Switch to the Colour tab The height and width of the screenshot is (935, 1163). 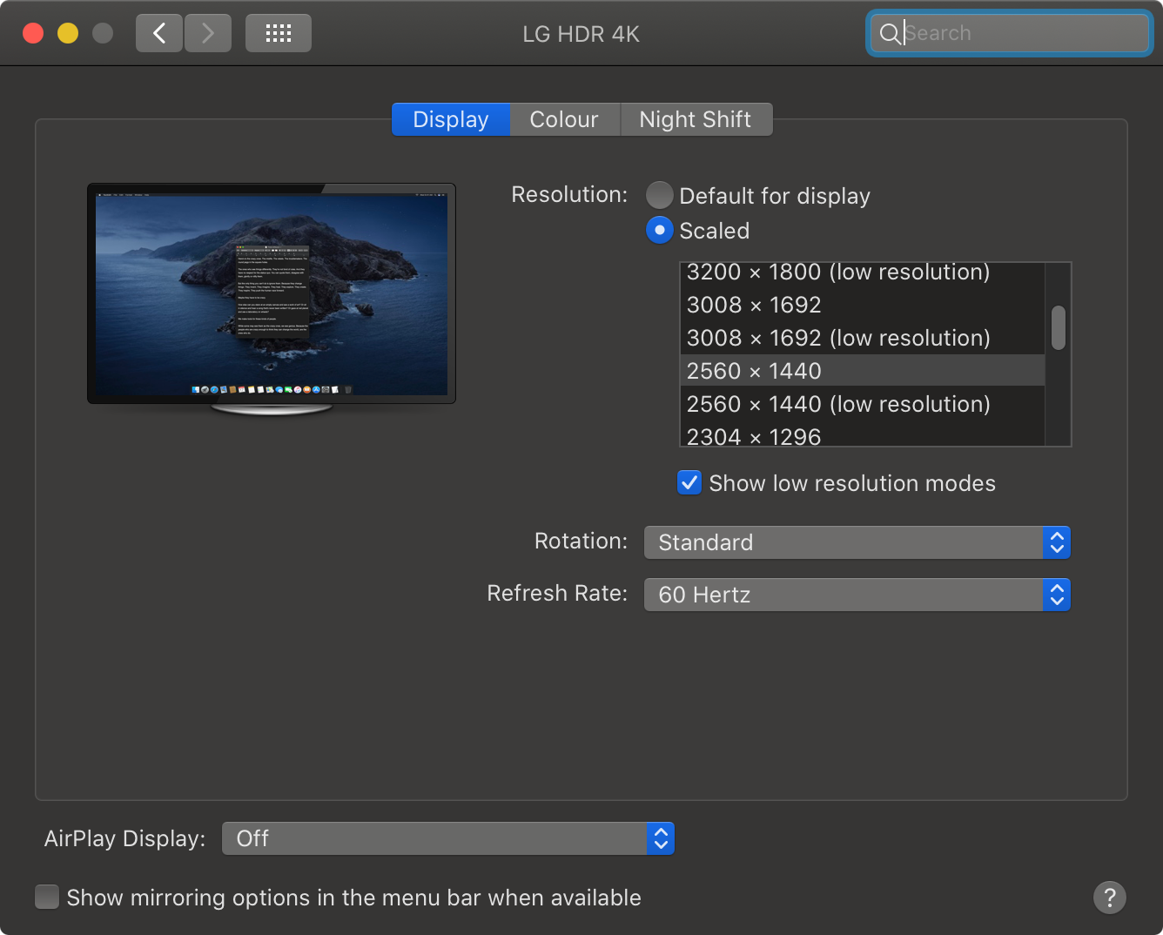coord(564,119)
